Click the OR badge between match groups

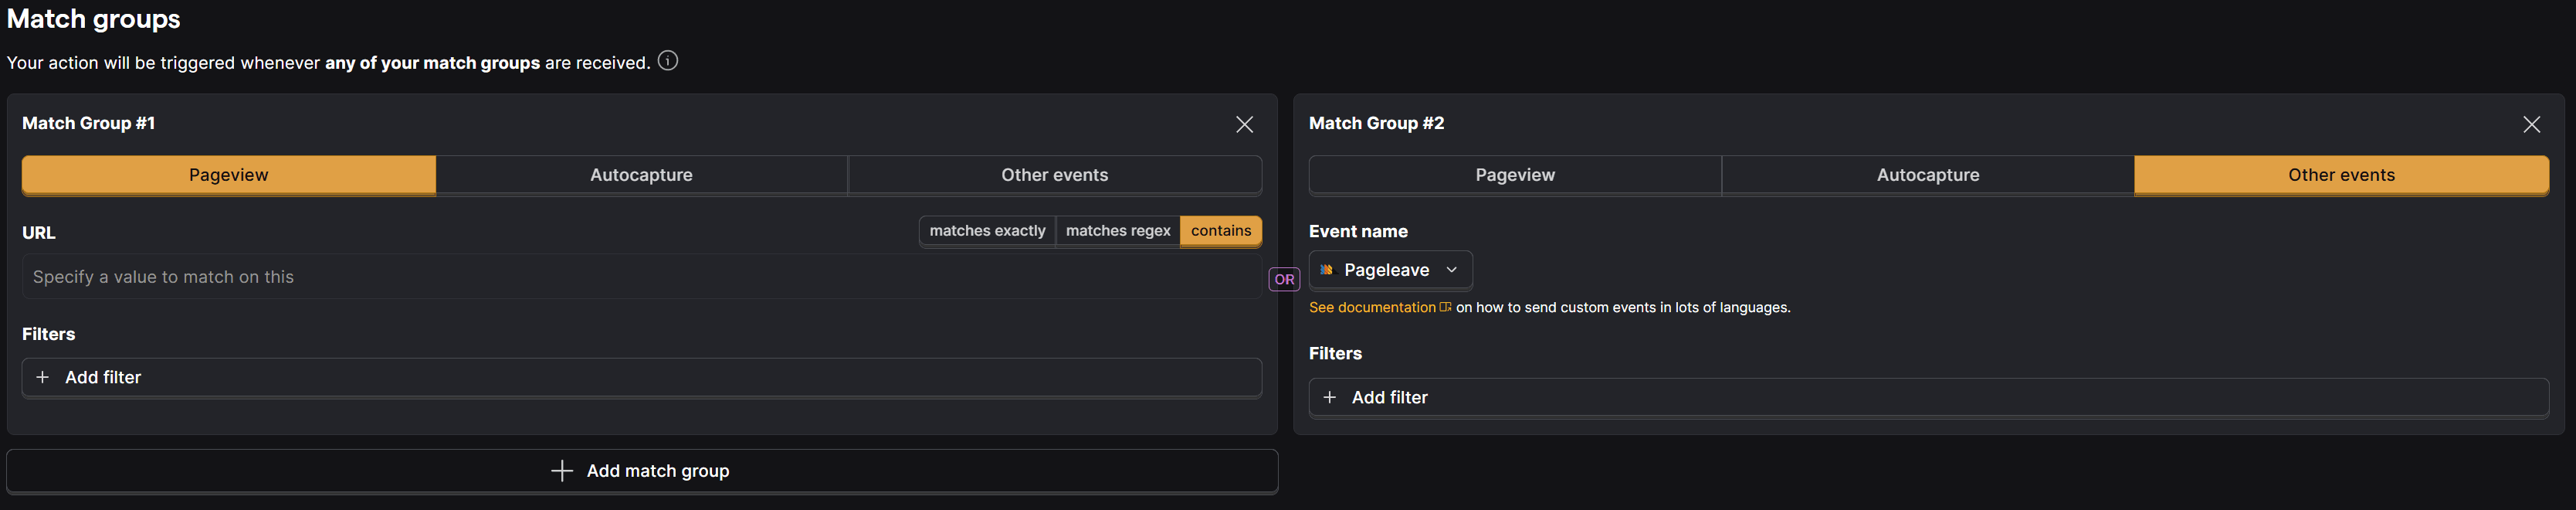[x=1284, y=280]
